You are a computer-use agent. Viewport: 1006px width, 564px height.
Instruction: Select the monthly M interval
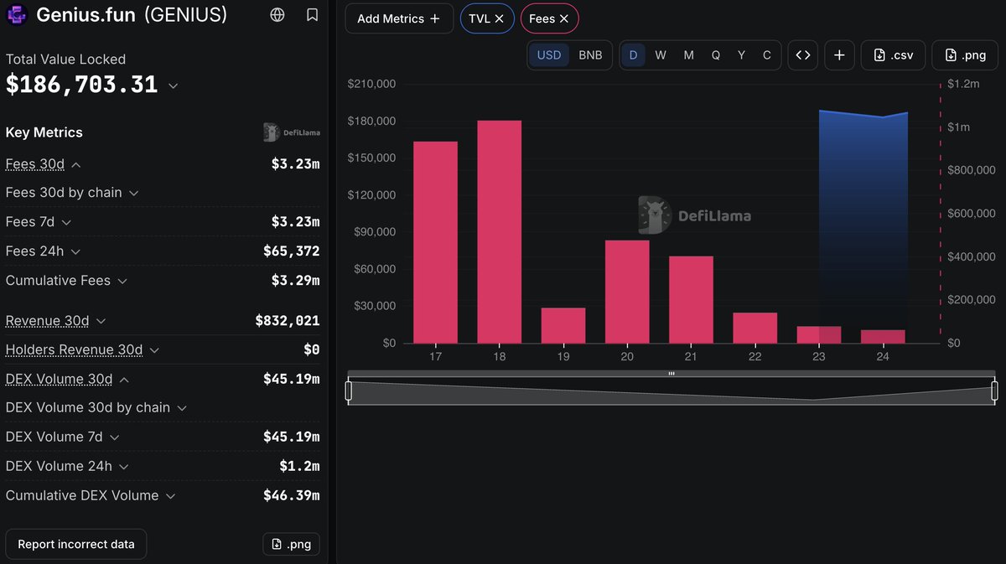tap(688, 55)
